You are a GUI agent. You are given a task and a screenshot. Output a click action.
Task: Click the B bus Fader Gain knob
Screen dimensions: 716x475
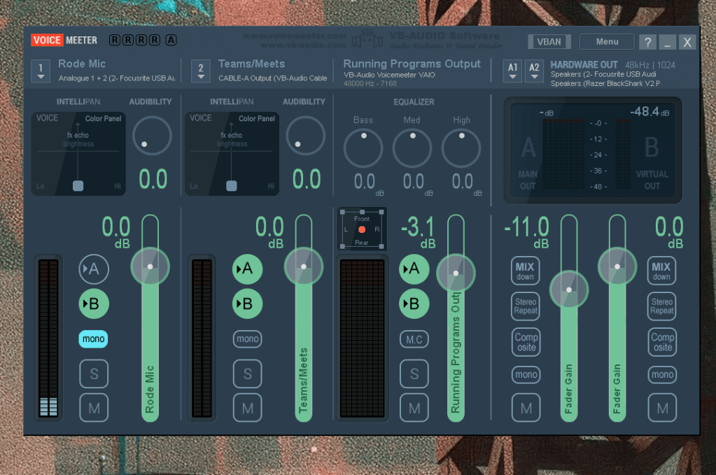[x=617, y=267]
